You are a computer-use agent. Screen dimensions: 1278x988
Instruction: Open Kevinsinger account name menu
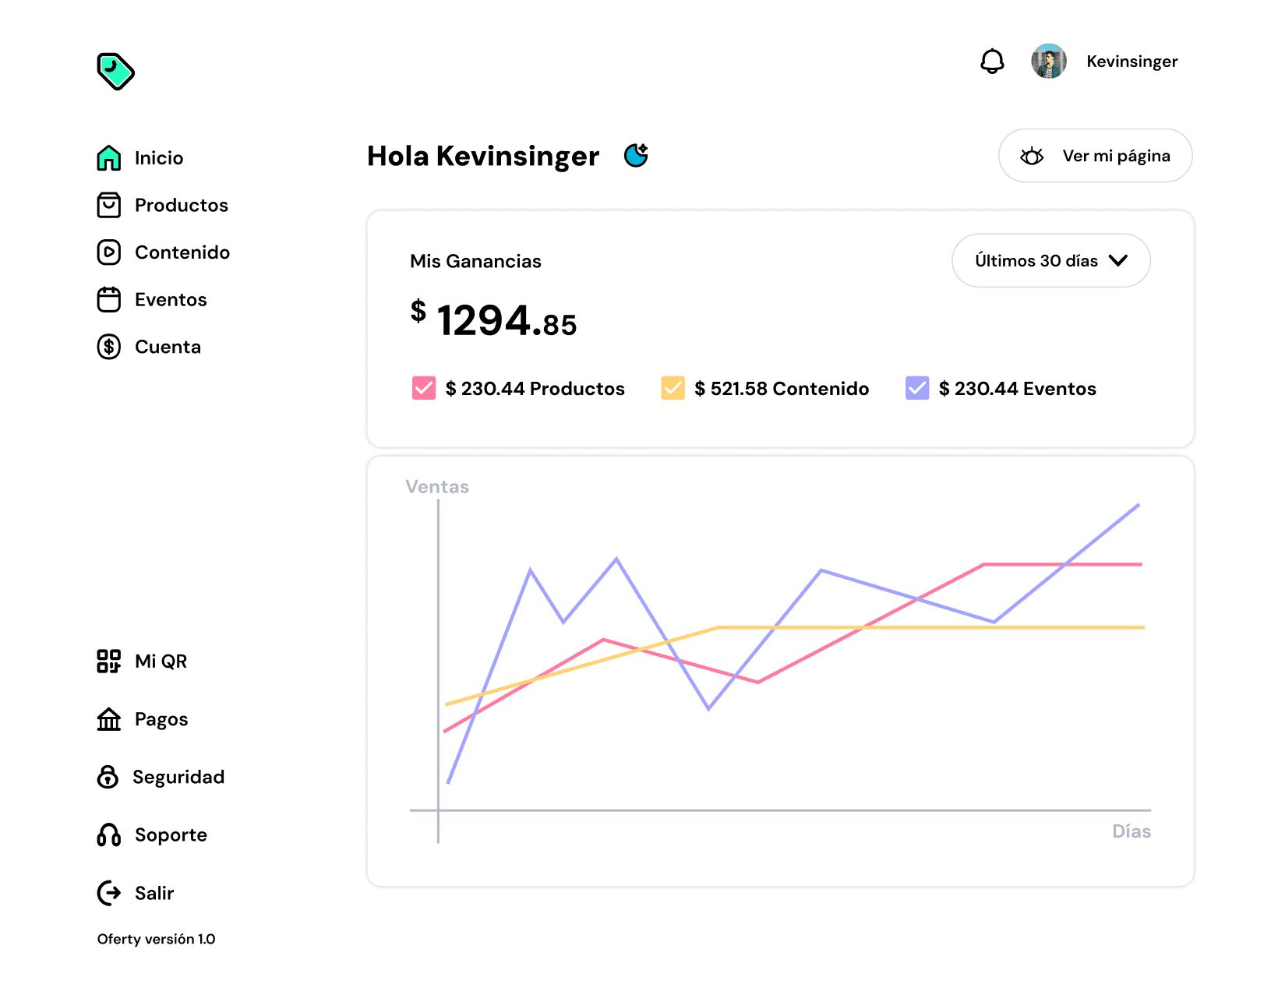pos(1131,62)
